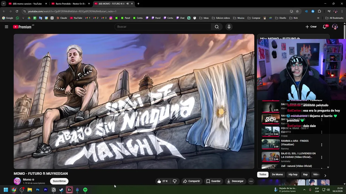Viewport: 346px width, 194px height.
Task: Expand the Chrome tab search dropdown
Action: [4, 4]
